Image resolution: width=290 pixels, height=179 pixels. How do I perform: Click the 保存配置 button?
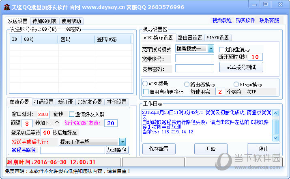pyautogui.click(x=159, y=149)
